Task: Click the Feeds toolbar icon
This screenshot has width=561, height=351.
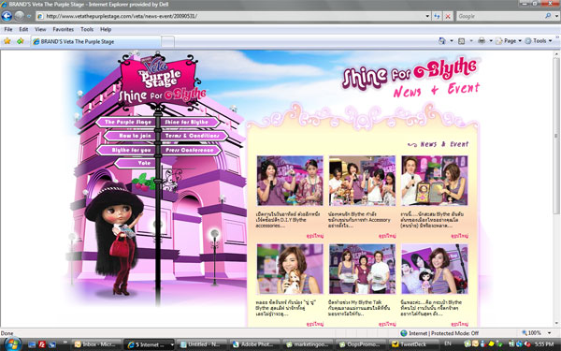Action: pos(462,41)
